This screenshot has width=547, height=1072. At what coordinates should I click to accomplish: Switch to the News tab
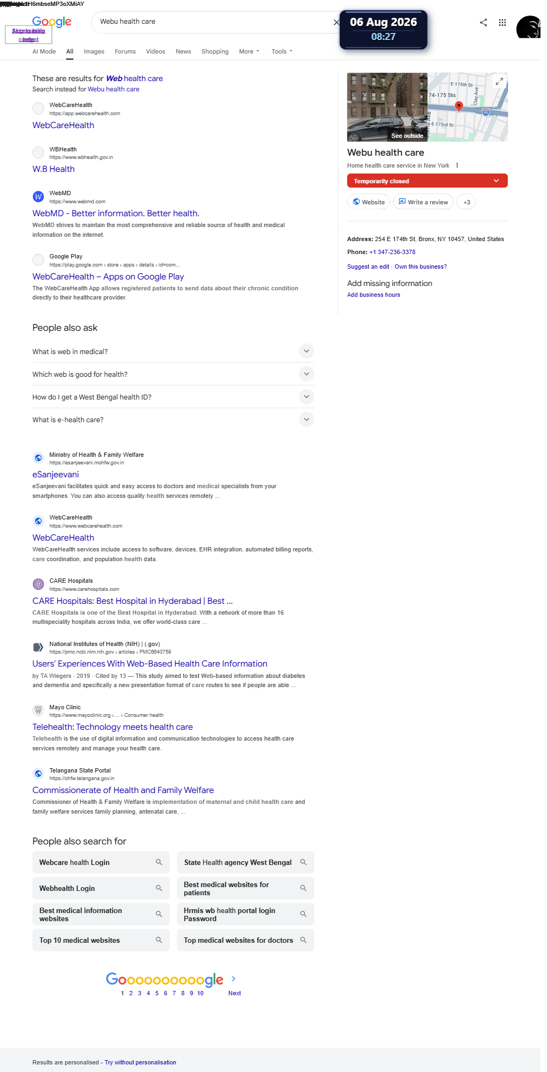tap(183, 51)
